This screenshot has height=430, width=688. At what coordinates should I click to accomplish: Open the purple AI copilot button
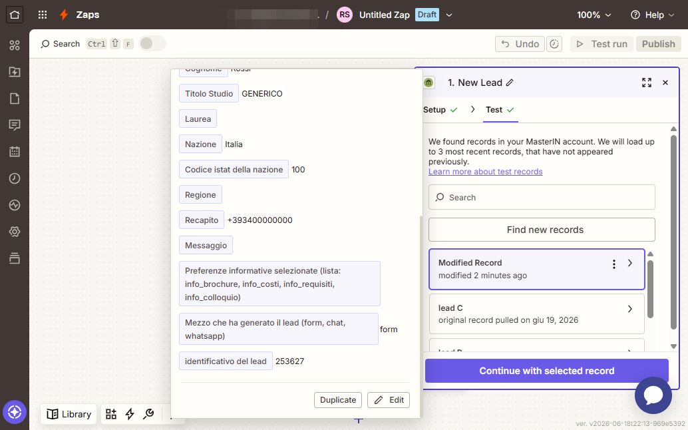point(15,413)
